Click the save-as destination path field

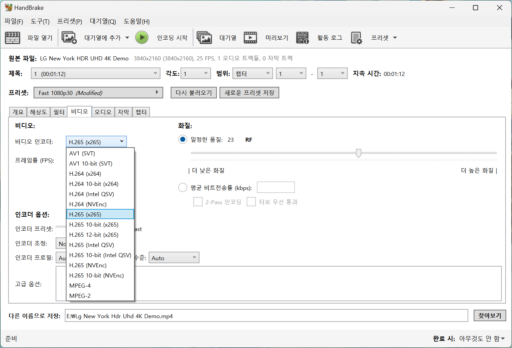pos(266,315)
